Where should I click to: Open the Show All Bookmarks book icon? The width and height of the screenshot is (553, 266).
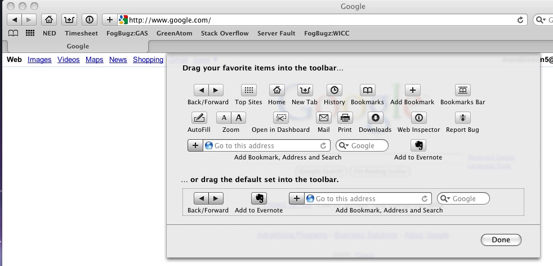pos(14,33)
